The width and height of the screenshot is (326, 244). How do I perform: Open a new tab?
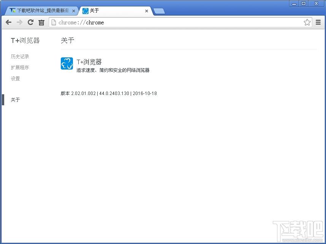pyautogui.click(x=159, y=11)
